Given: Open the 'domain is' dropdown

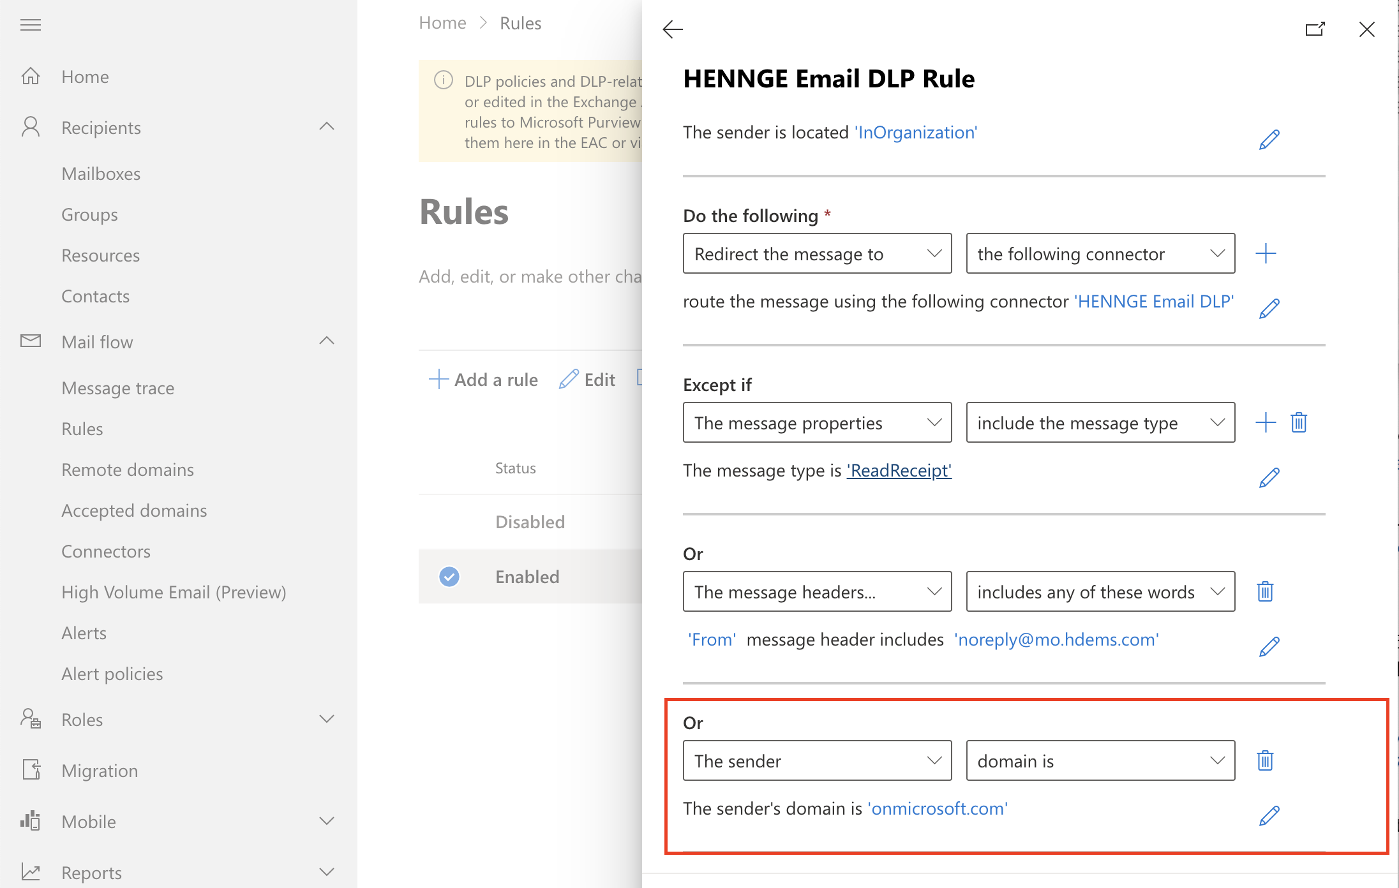Looking at the screenshot, I should click(x=1100, y=760).
